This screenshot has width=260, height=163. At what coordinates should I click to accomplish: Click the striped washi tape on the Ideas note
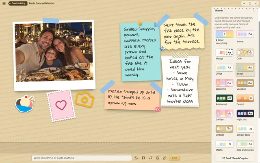coord(180,55)
